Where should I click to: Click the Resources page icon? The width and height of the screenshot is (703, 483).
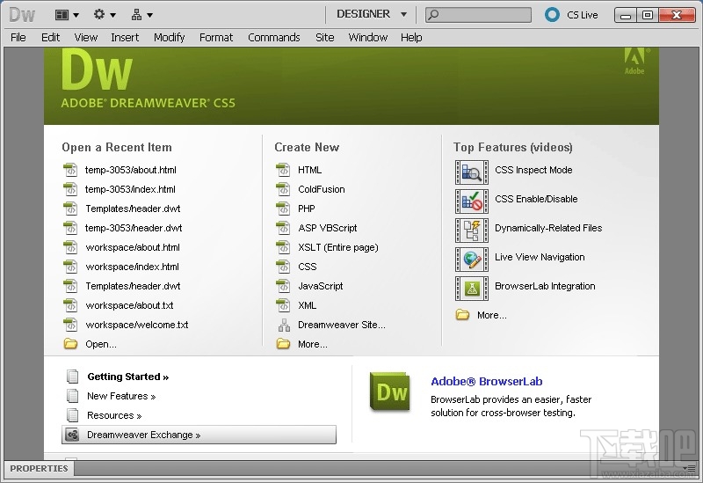point(72,414)
